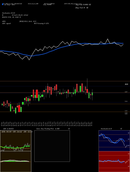Click the 'ADX: 33.33 +DY: 24.62' header text

(x=11, y=132)
